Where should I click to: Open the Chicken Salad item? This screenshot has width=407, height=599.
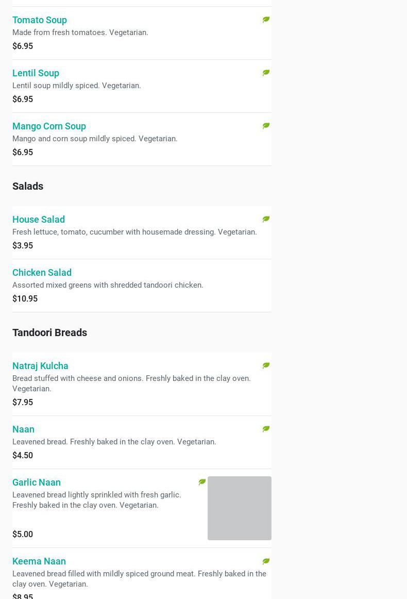coord(42,272)
